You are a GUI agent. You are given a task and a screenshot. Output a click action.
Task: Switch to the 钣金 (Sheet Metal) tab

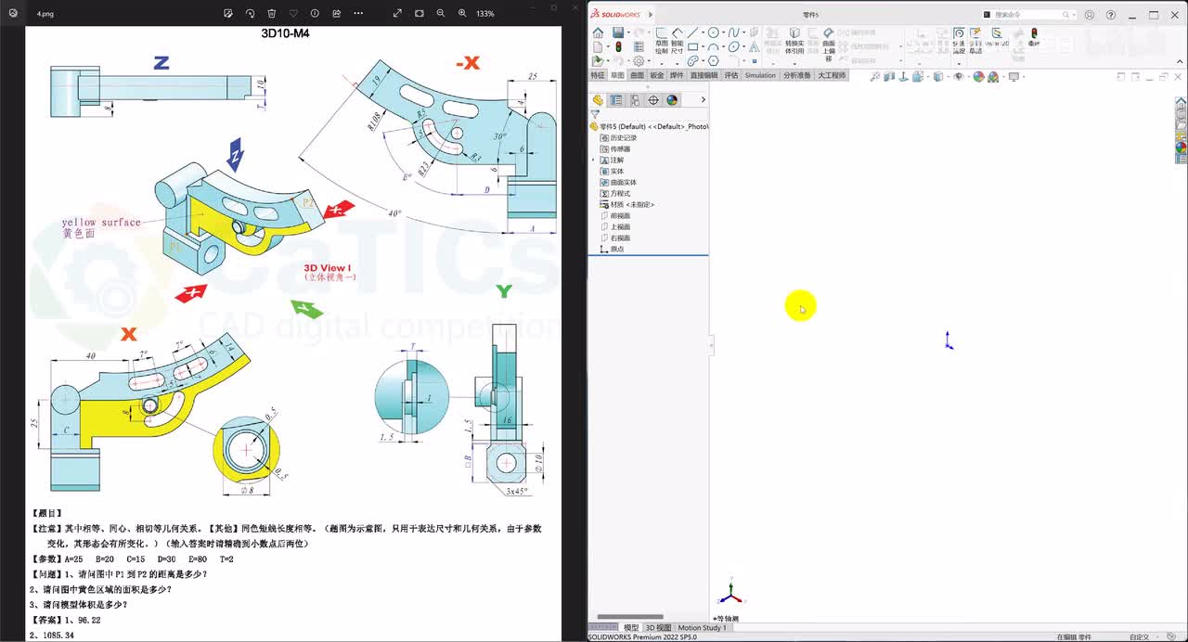coord(657,75)
